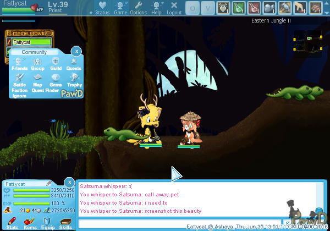Screen dimensions: 330x231
Task: Open the Gems panel
Action: click(x=56, y=80)
